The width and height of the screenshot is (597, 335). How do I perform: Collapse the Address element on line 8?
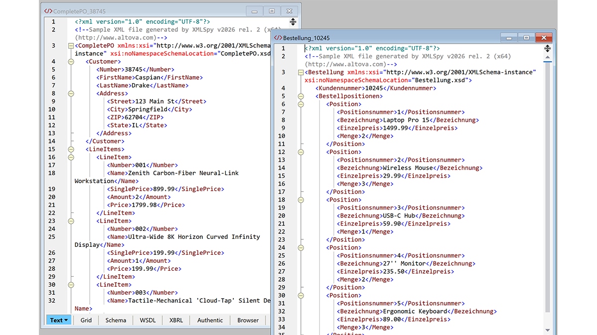coord(71,94)
